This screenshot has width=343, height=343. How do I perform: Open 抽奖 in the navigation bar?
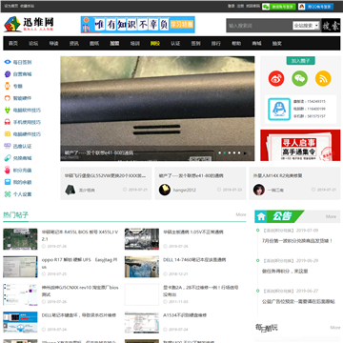tap(277, 44)
